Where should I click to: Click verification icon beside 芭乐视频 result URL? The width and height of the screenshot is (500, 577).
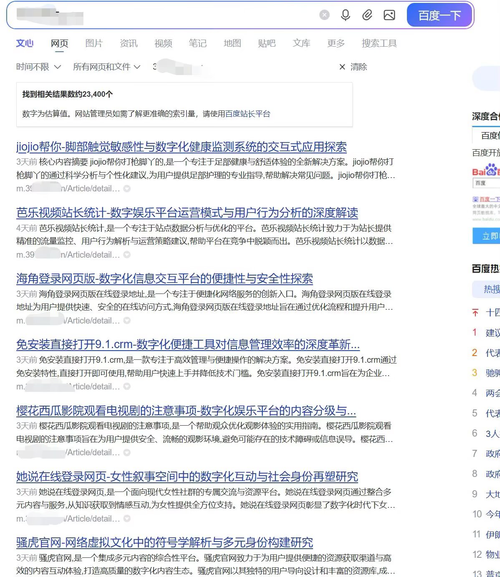[x=127, y=255]
